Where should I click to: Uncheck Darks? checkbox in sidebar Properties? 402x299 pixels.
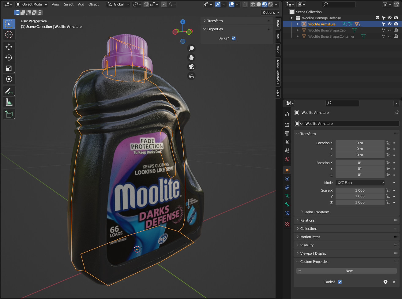point(234,38)
